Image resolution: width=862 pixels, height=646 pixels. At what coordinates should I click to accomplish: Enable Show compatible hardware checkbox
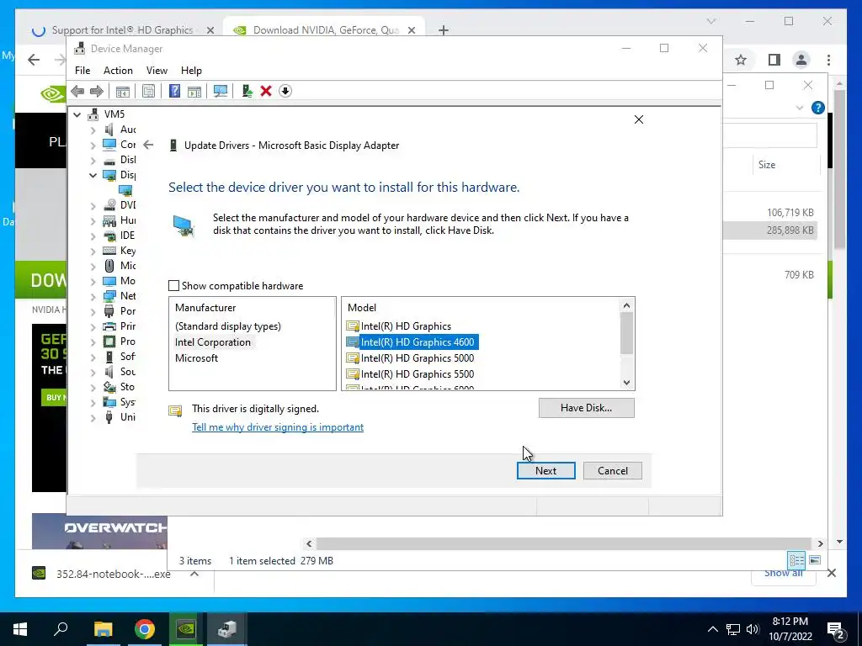coord(173,286)
